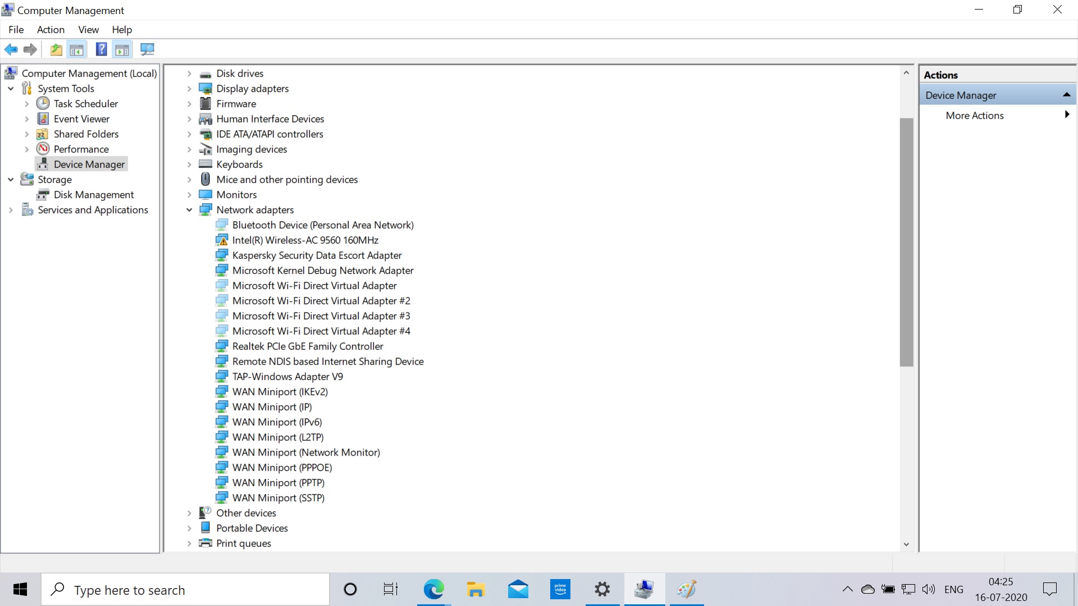Open the Paint app on the taskbar
Viewport: 1078px width, 606px height.
click(686, 589)
